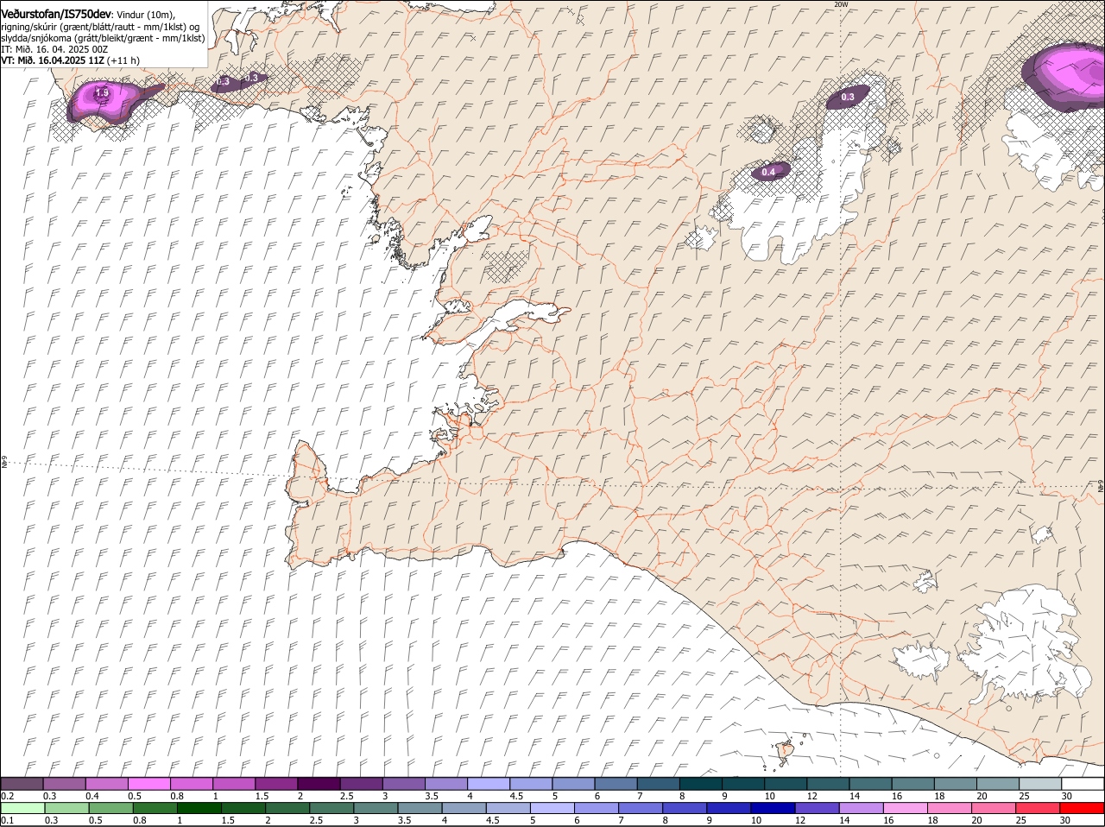Click the palest green rain swatch from 0.1 to 0.3
1105x827 pixels.
coord(22,808)
